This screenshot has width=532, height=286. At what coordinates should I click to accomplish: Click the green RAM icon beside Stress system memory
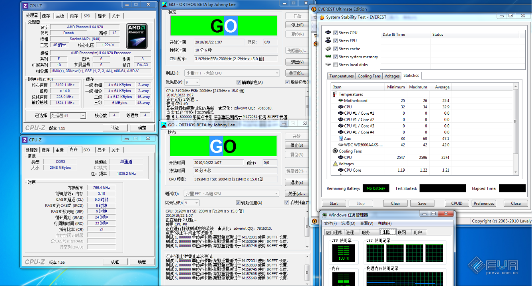(x=328, y=57)
